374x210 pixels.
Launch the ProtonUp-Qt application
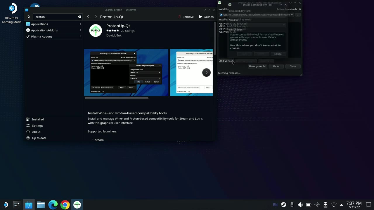click(x=206, y=17)
